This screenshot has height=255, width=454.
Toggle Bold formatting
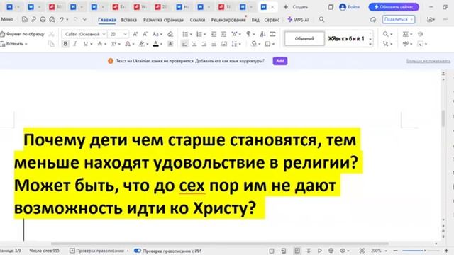click(65, 44)
